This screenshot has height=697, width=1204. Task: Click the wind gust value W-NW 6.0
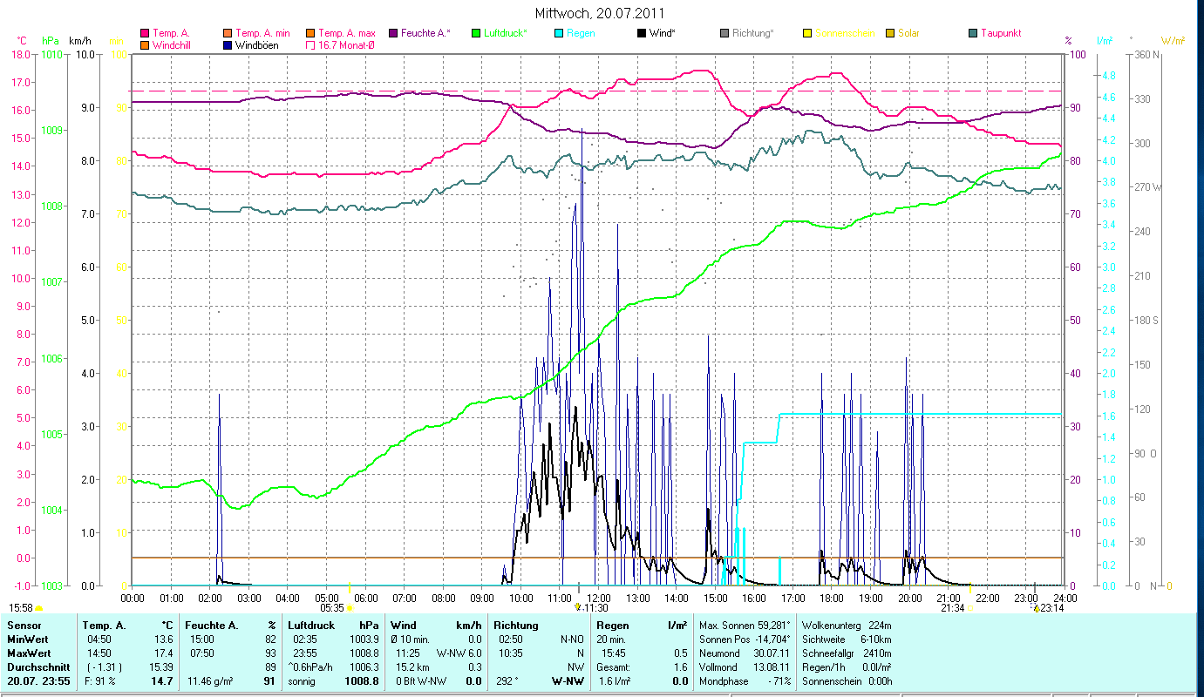tap(459, 653)
